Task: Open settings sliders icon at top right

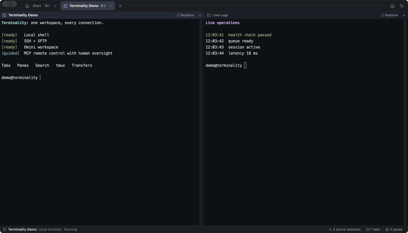Action: (402, 6)
